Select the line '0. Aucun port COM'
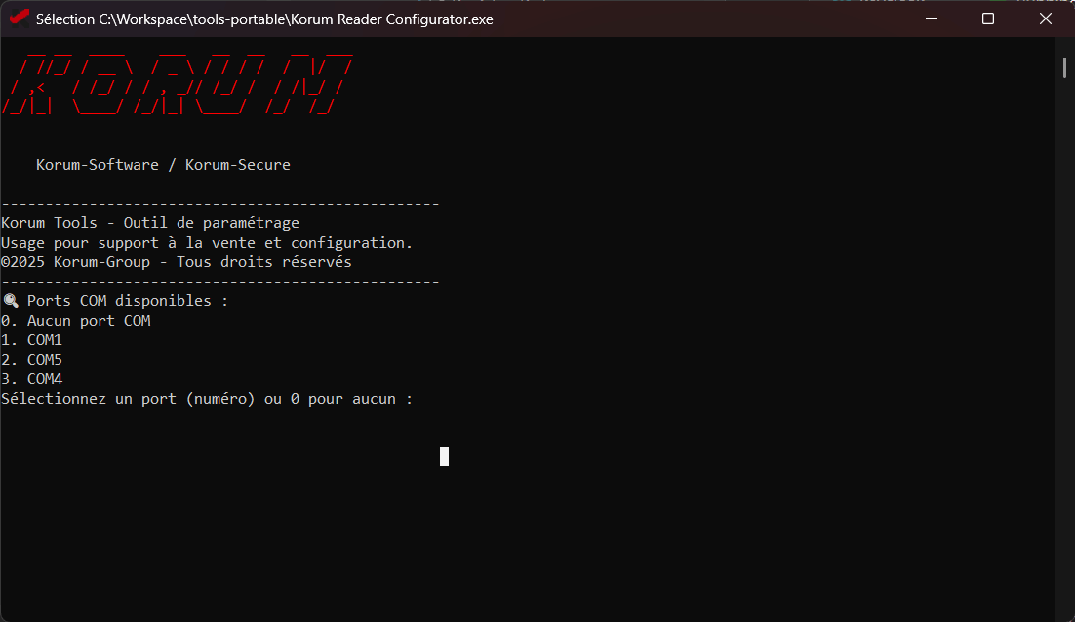This screenshot has height=622, width=1075. 76,321
